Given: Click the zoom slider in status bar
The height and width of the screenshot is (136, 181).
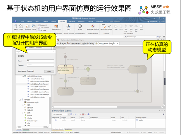Looking at the screenshot, I should click(x=129, y=132).
